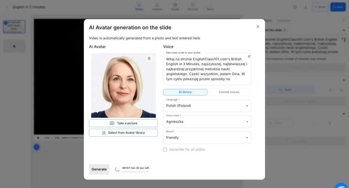
Task: Switch to the AI library tab
Action: pyautogui.click(x=185, y=92)
